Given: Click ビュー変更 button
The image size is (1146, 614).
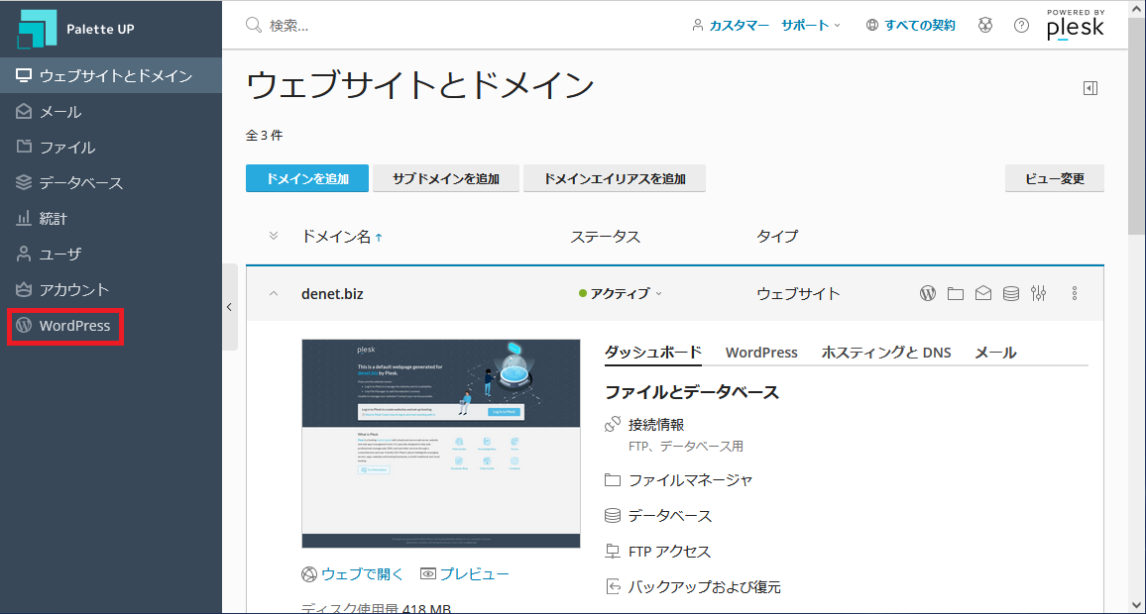Looking at the screenshot, I should (1055, 179).
